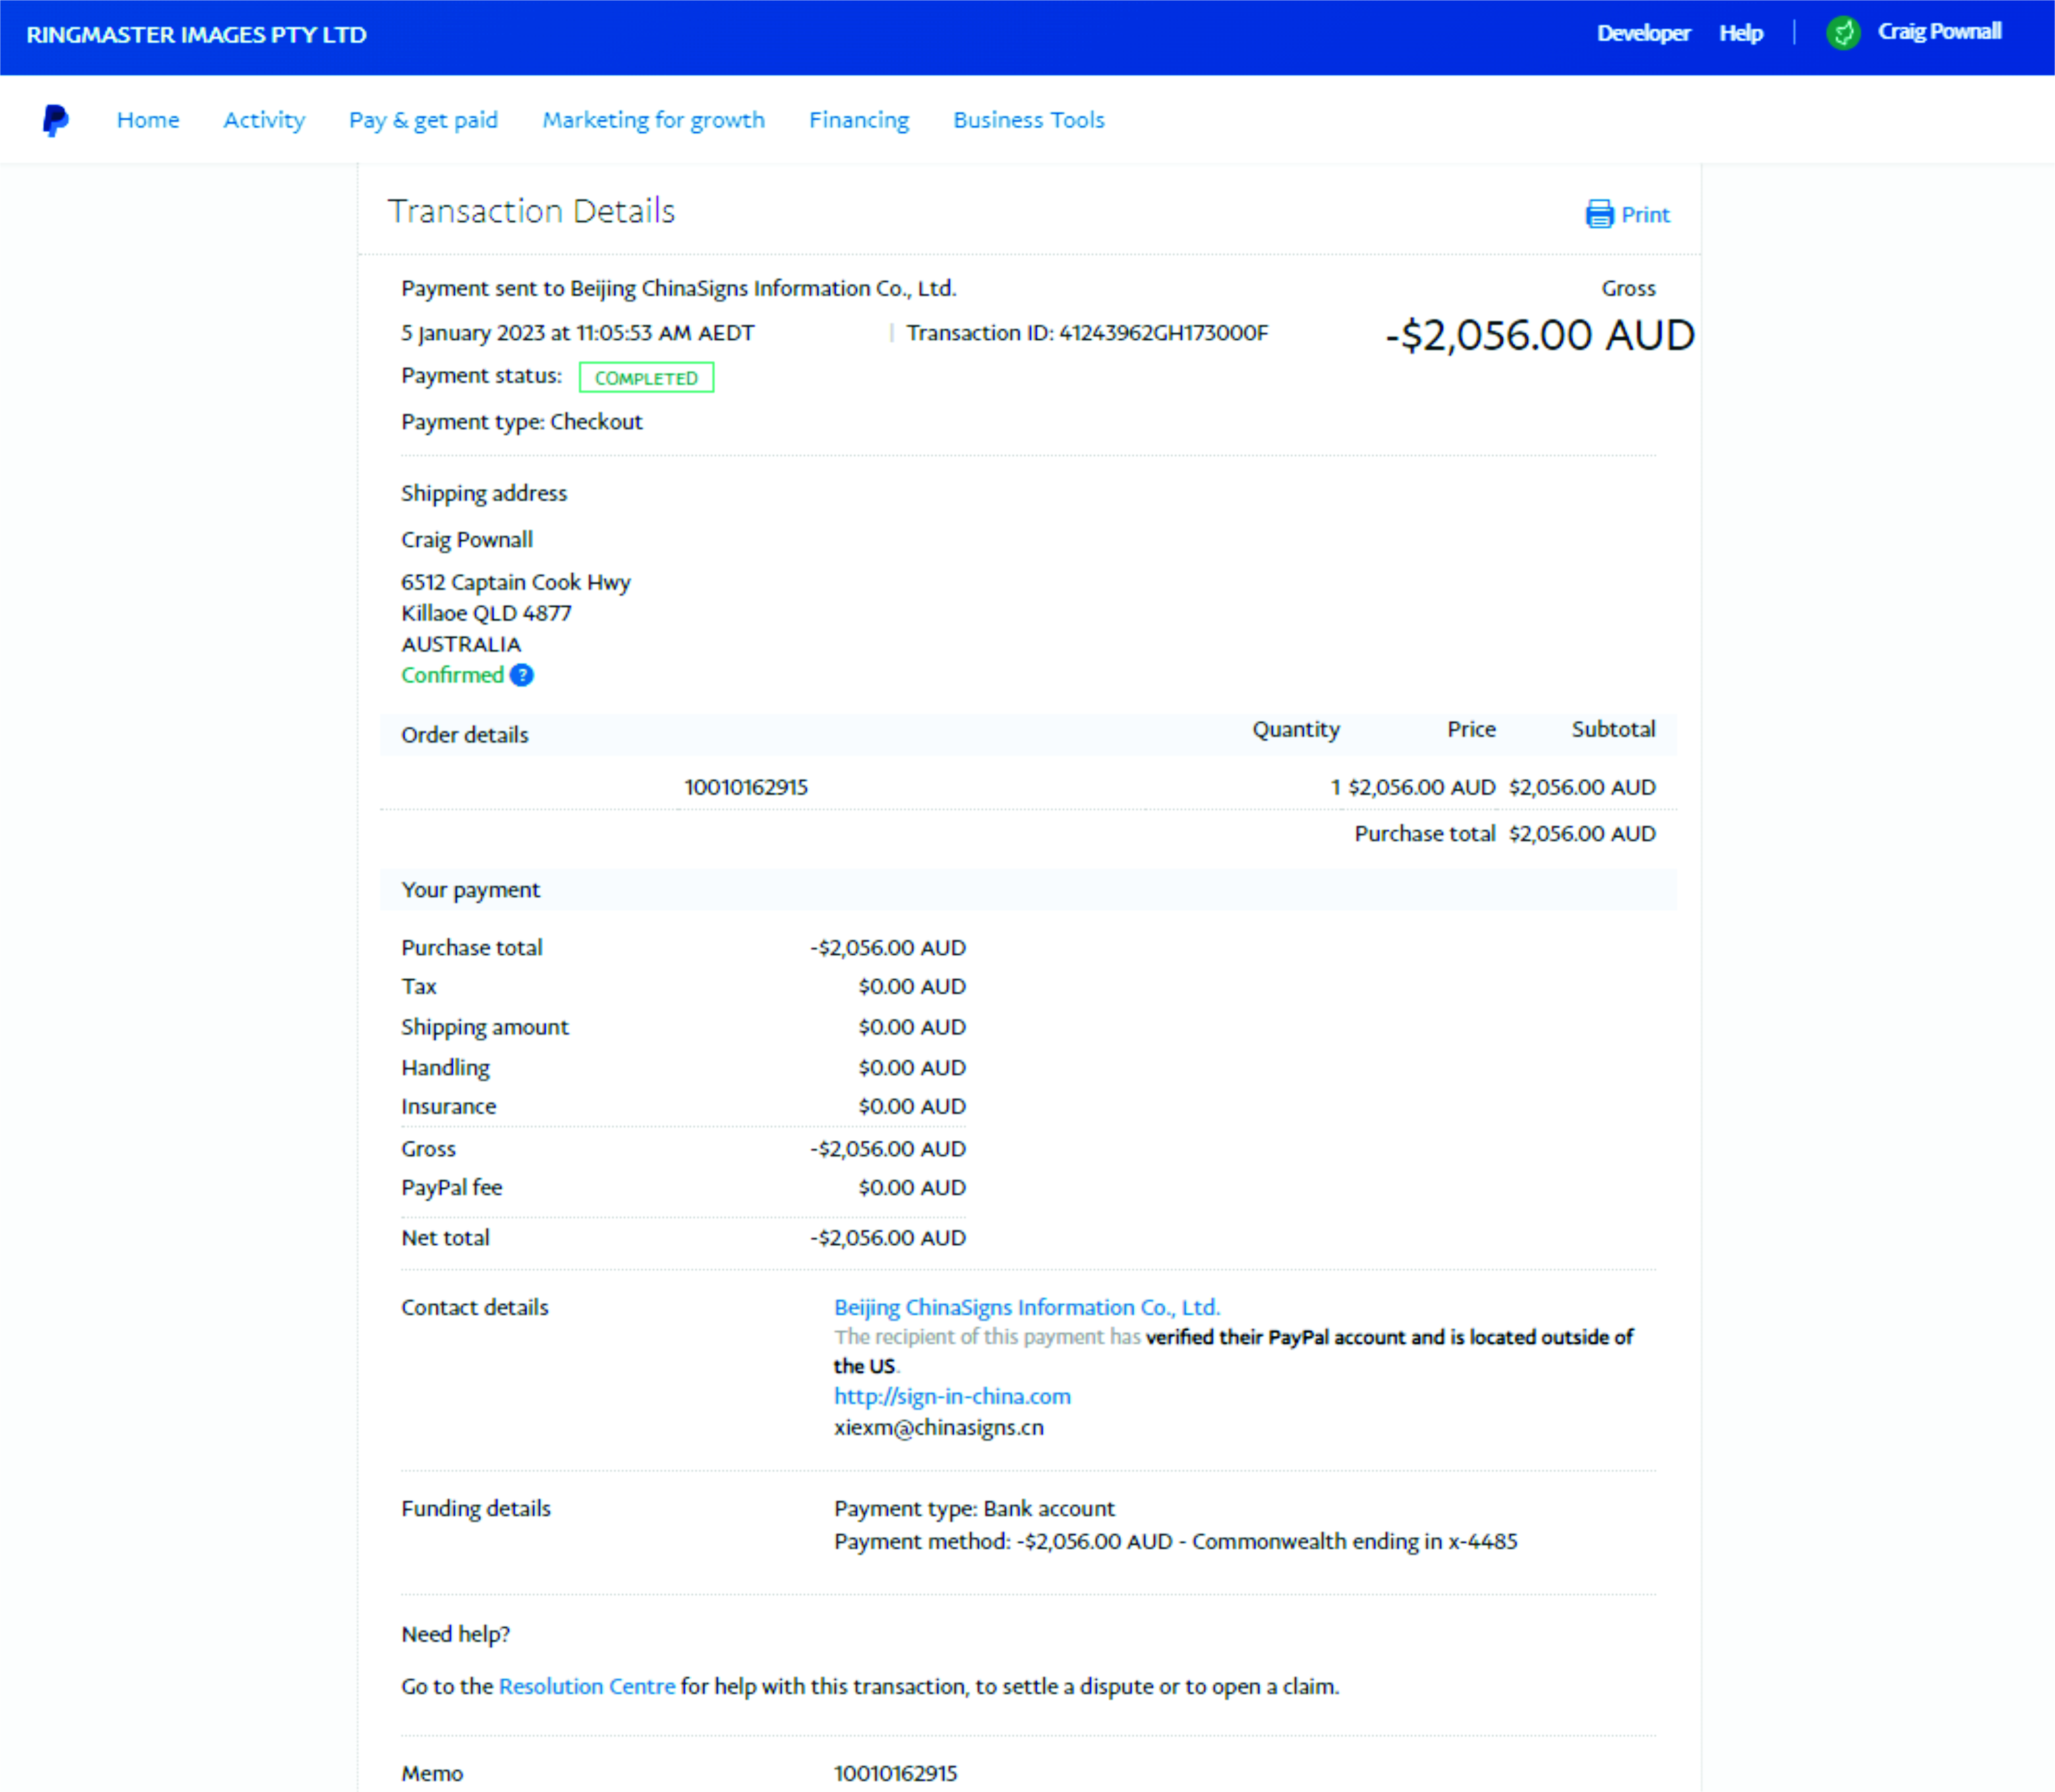Click the Net total label
Screen dimensions: 2055x1792
(x=445, y=1237)
